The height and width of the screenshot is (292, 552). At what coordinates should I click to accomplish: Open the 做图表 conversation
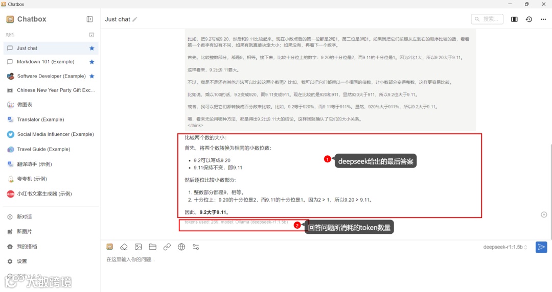(51, 105)
